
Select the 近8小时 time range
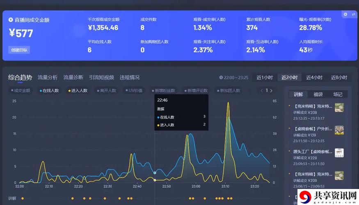pyautogui.click(x=339, y=77)
